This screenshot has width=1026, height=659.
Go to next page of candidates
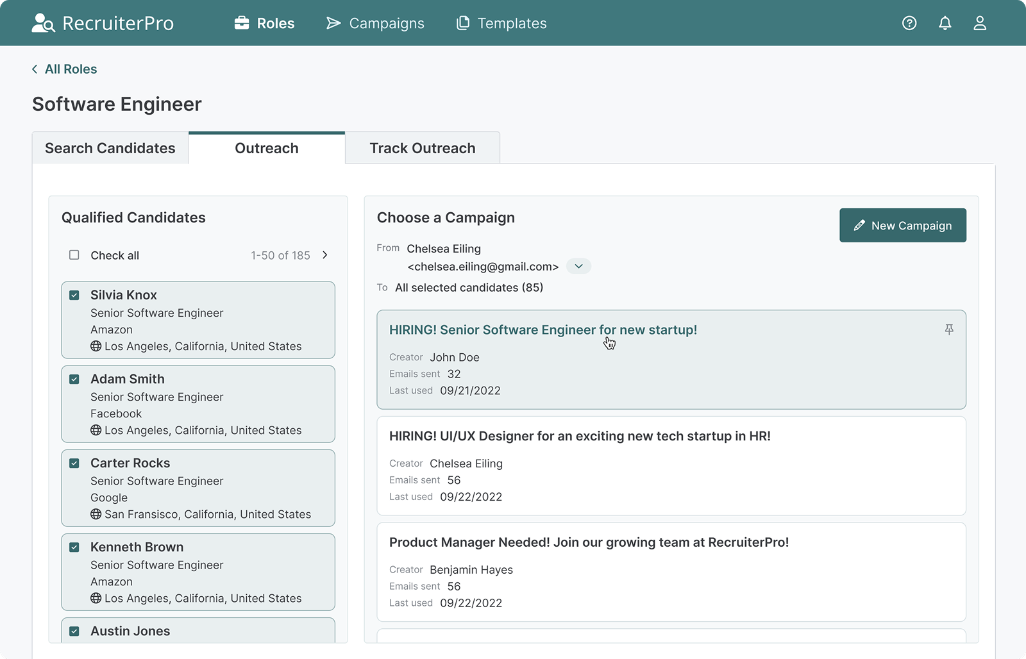325,255
